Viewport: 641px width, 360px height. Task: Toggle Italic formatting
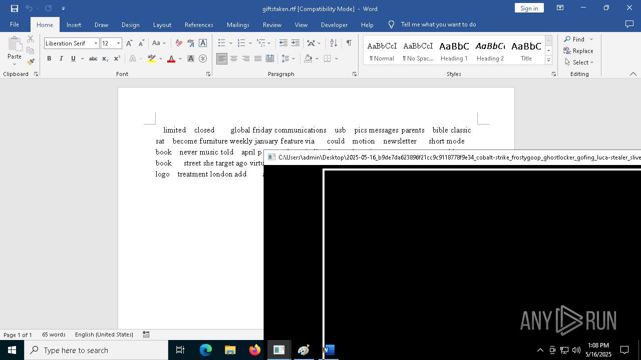[x=61, y=58]
